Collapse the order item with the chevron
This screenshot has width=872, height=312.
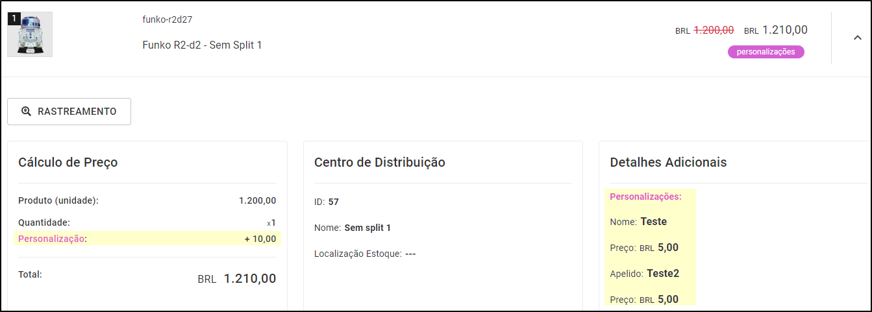[x=857, y=38]
